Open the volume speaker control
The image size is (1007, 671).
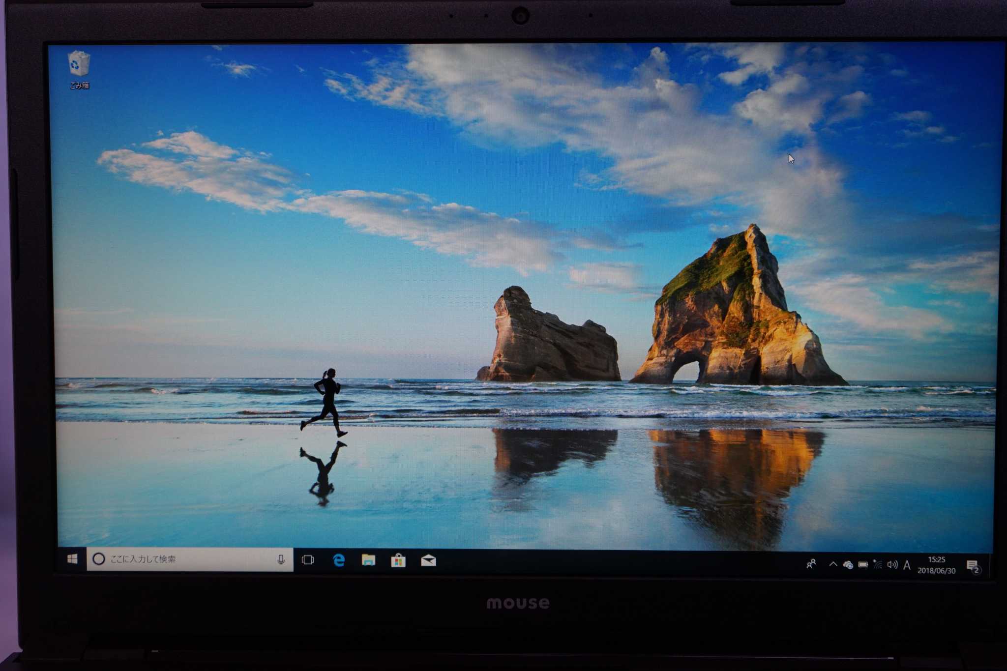click(892, 565)
